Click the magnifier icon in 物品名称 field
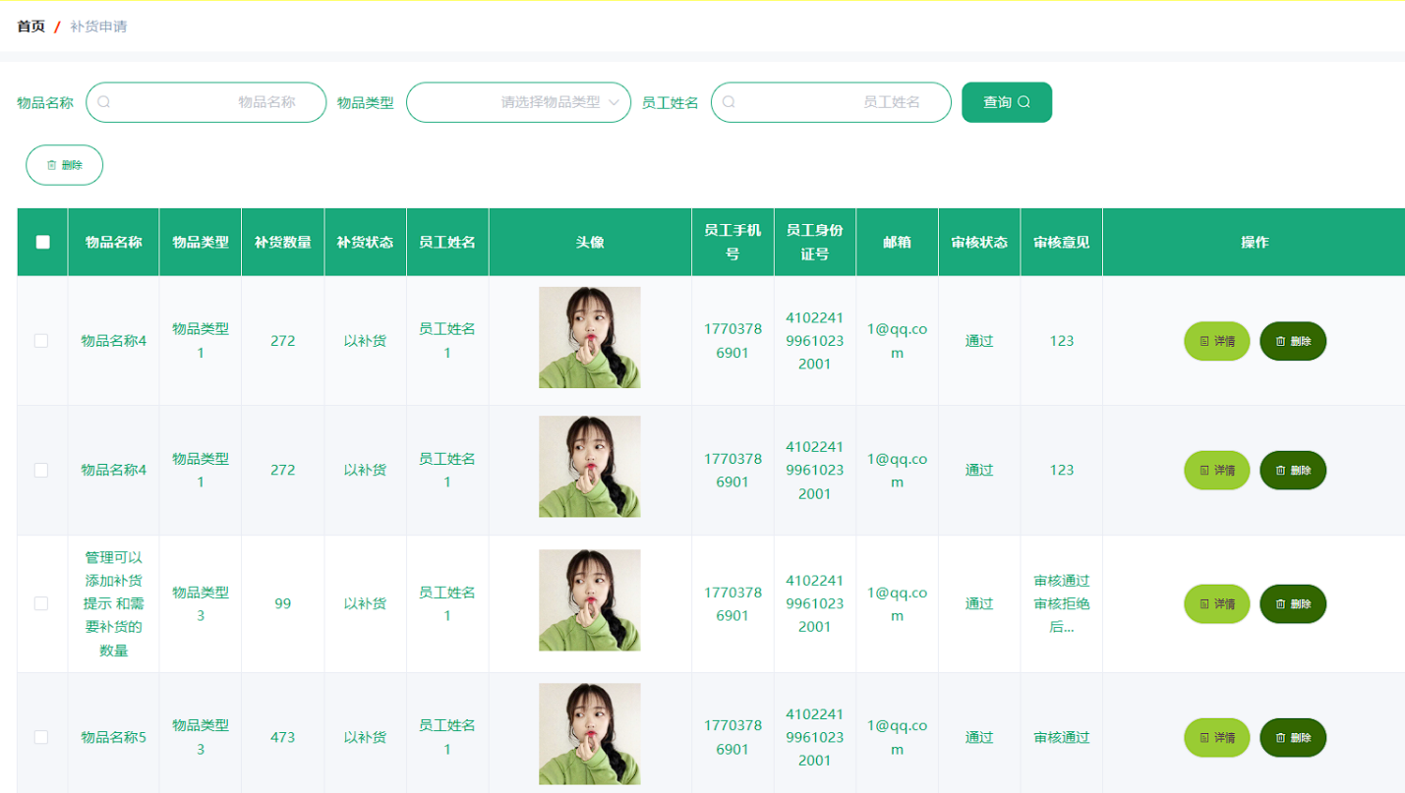The image size is (1405, 793). (104, 102)
